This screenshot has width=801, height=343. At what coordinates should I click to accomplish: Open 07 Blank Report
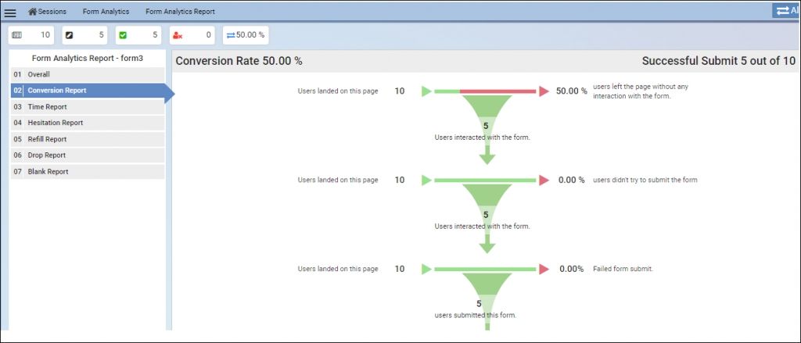[88, 172]
